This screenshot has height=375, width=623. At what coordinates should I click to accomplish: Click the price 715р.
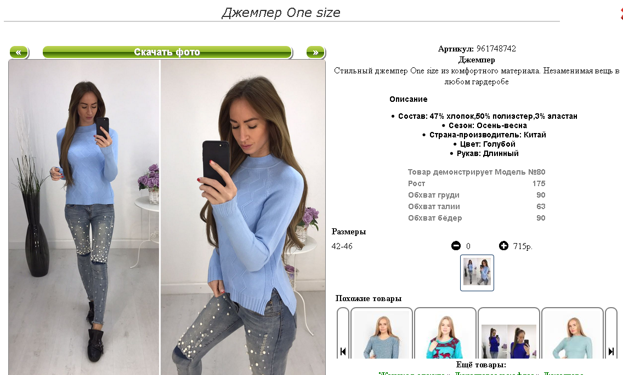(523, 246)
